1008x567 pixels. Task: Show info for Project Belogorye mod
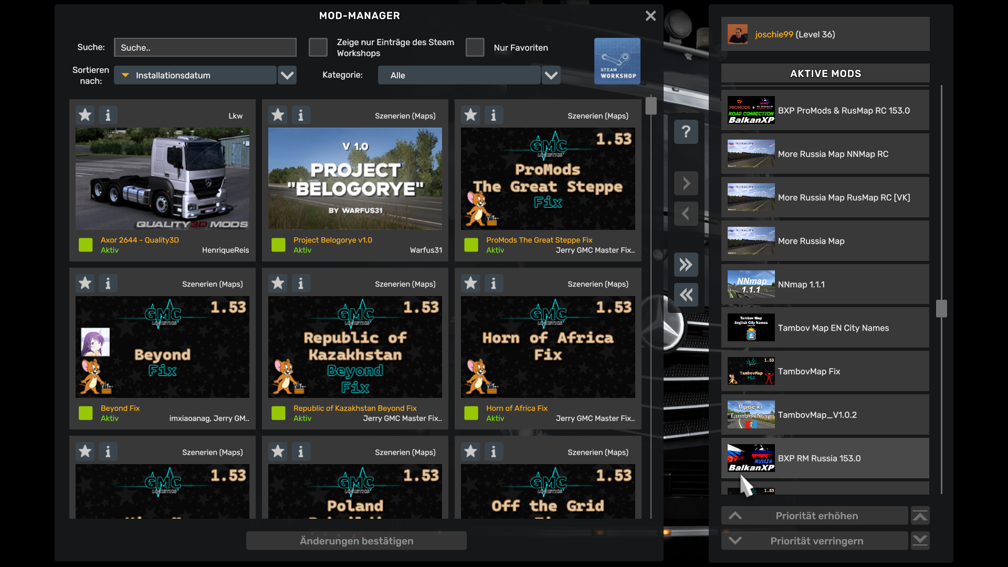point(301,115)
